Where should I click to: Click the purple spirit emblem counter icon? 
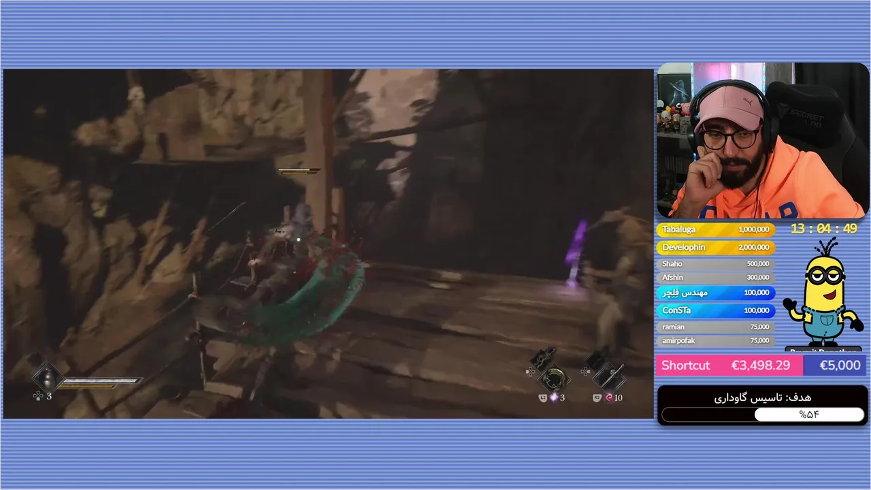[553, 397]
